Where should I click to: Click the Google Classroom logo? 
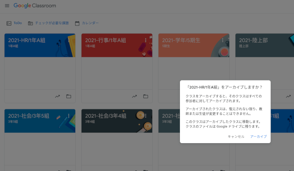pyautogui.click(x=34, y=5)
